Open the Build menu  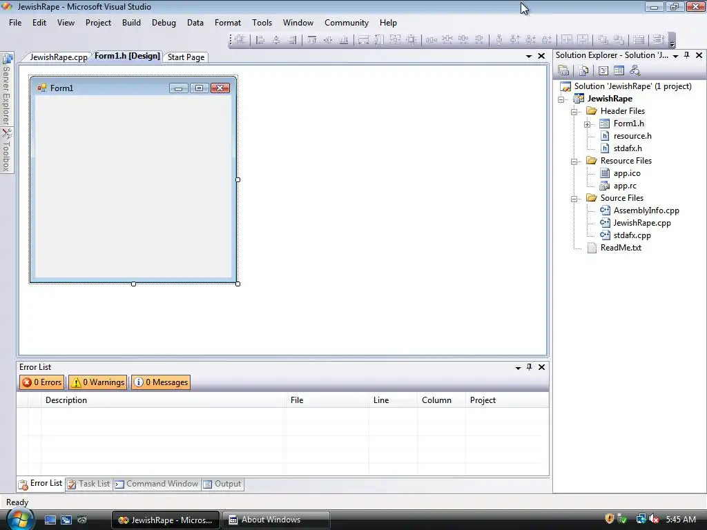click(x=131, y=23)
